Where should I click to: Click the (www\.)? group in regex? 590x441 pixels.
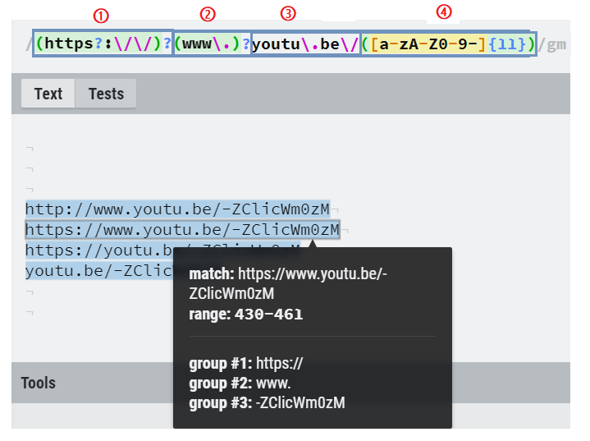click(213, 44)
